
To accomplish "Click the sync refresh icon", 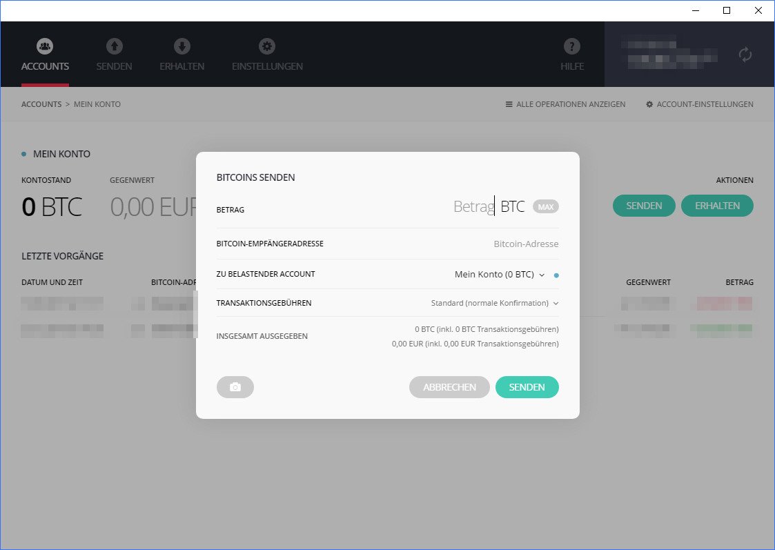I will tap(745, 55).
